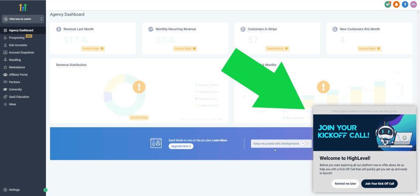Screen dimensions: 420x196
Task: Open the BS user profile avatar
Action: tap(413, 4)
